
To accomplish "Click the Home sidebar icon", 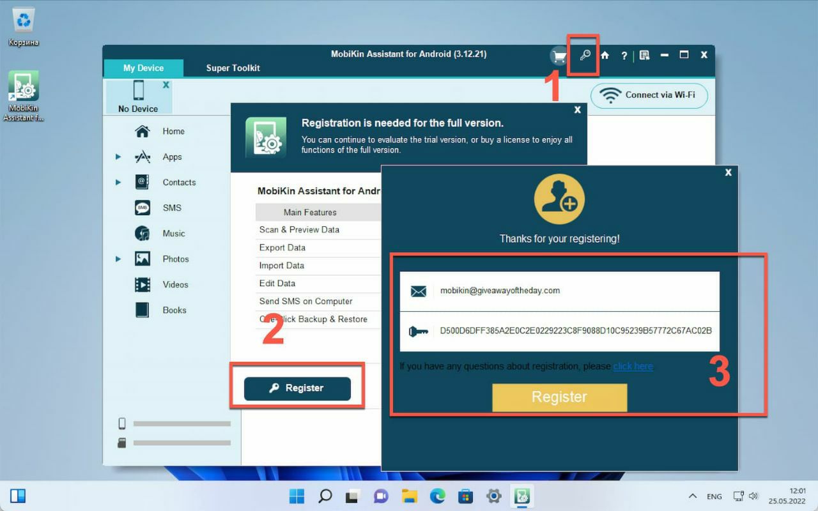I will click(143, 131).
